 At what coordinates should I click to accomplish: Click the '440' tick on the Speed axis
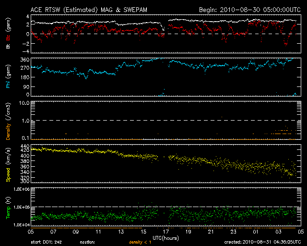25,146
